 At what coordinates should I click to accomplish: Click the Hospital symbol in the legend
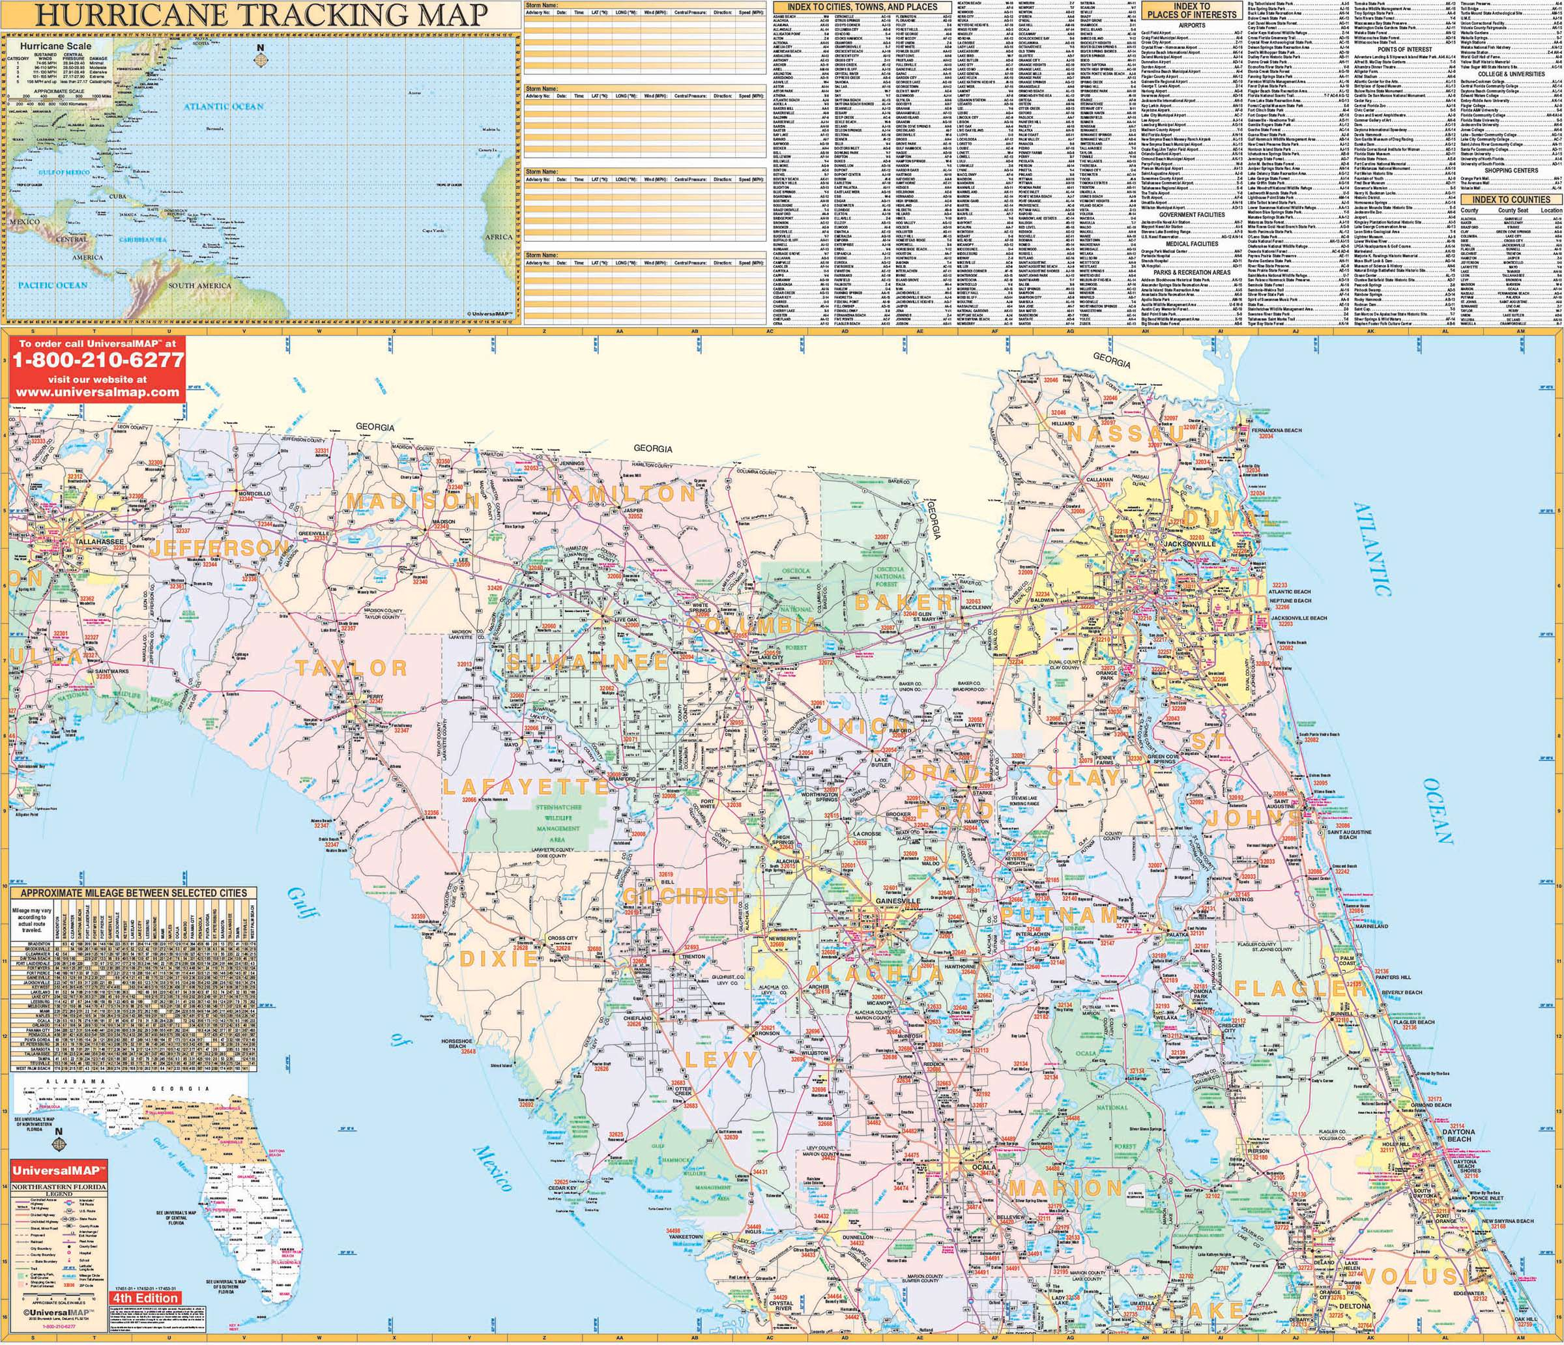tap(70, 1253)
